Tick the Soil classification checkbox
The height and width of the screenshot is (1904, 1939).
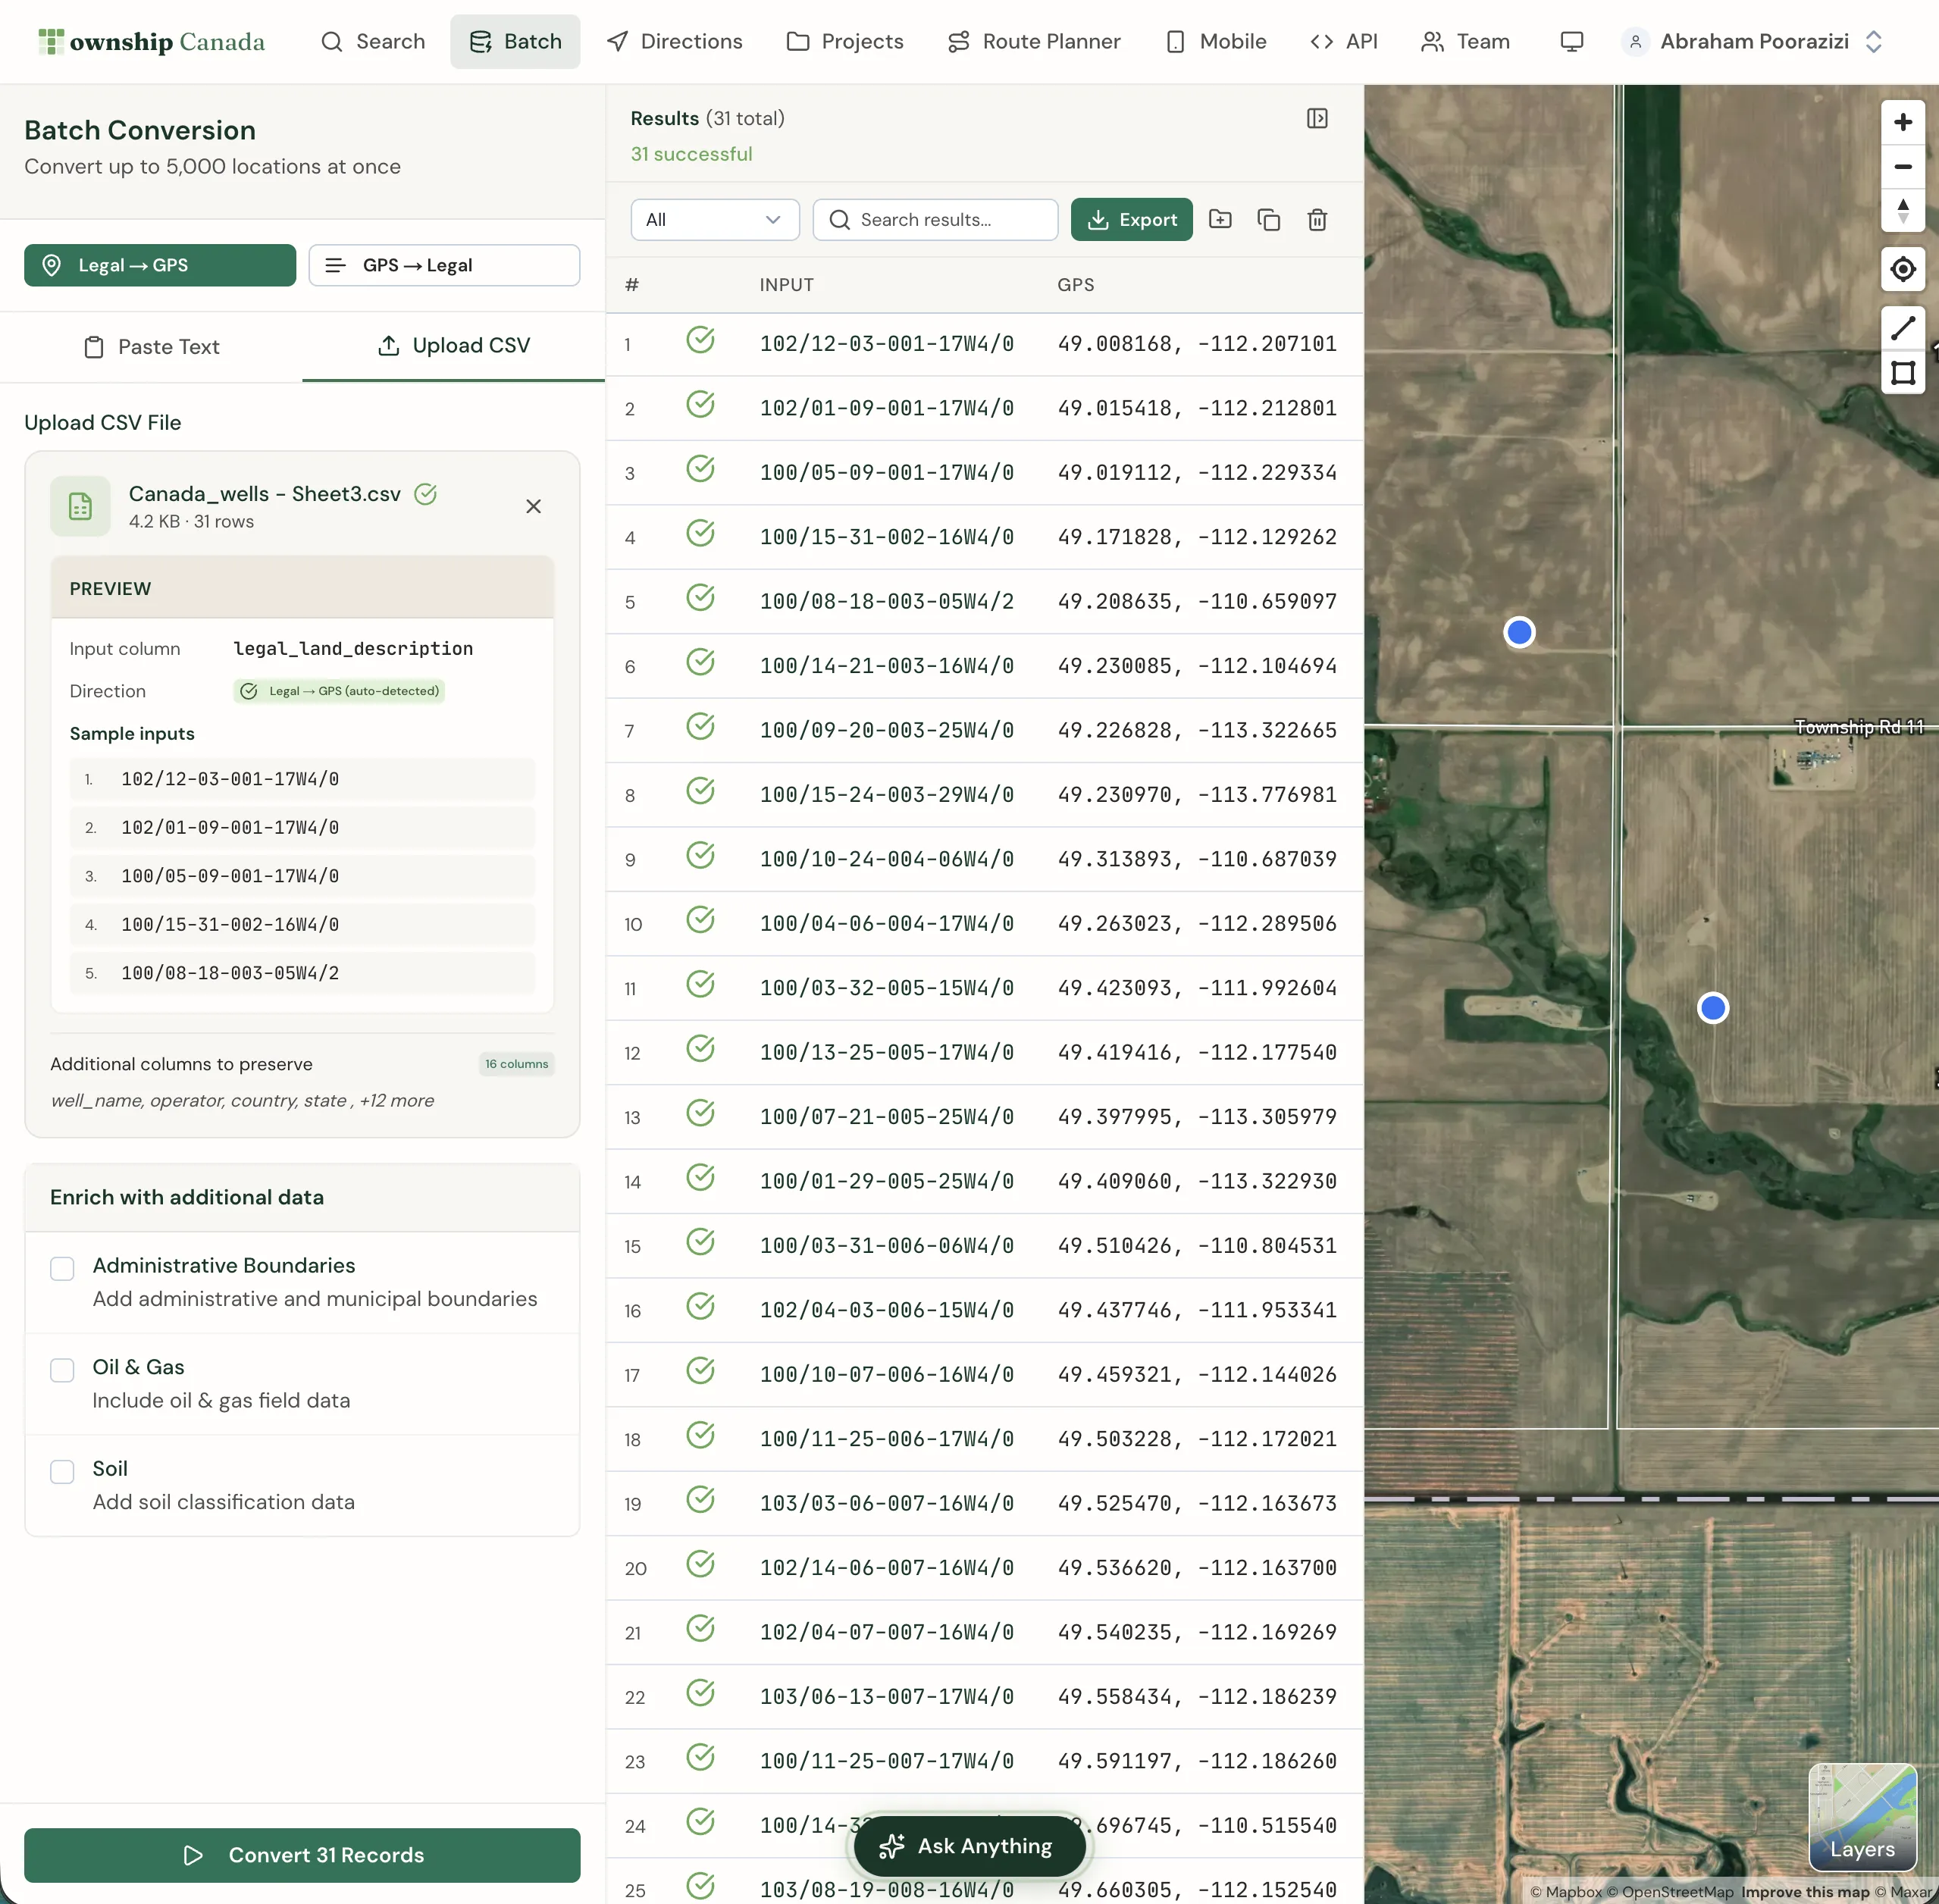pyautogui.click(x=62, y=1471)
